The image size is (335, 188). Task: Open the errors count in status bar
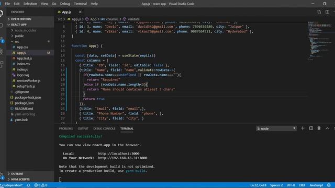[37, 185]
